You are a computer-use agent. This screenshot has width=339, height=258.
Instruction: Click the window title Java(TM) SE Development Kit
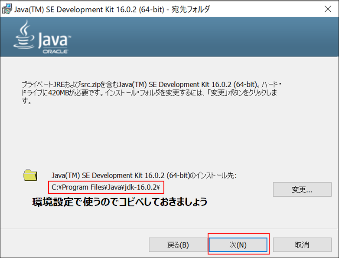pyautogui.click(x=112, y=9)
